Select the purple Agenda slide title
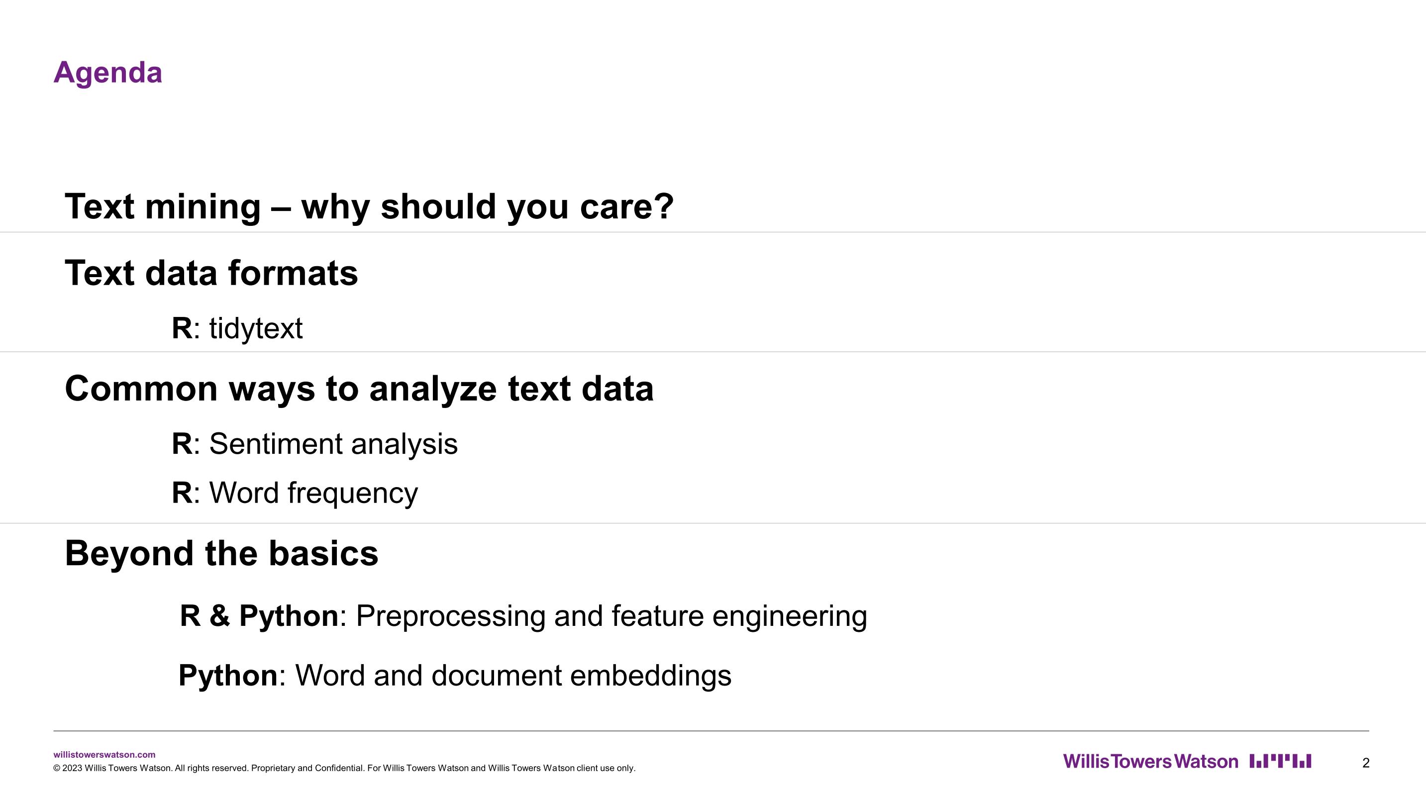Screen dimensions: 1426x802 (x=108, y=73)
